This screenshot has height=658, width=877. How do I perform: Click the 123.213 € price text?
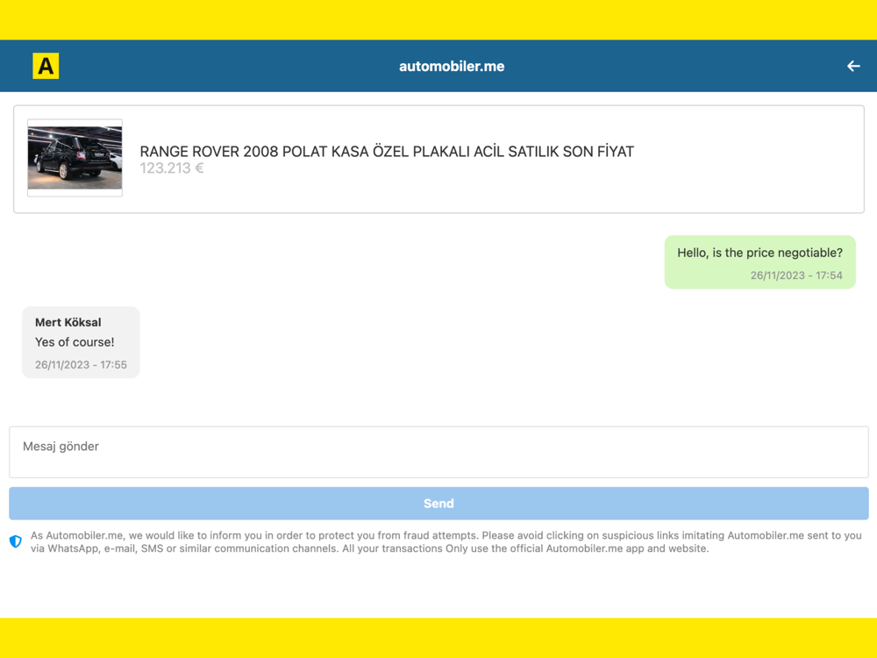point(172,168)
